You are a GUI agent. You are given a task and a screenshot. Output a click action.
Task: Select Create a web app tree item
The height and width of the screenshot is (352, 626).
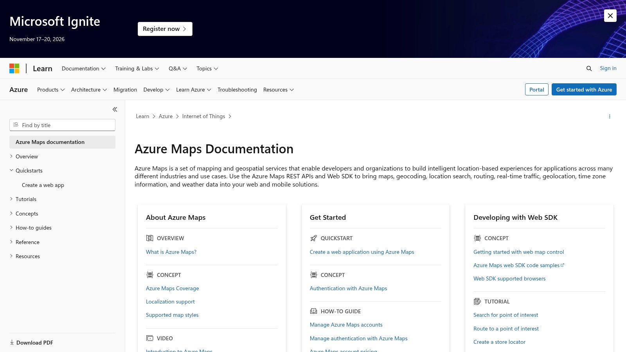point(43,185)
